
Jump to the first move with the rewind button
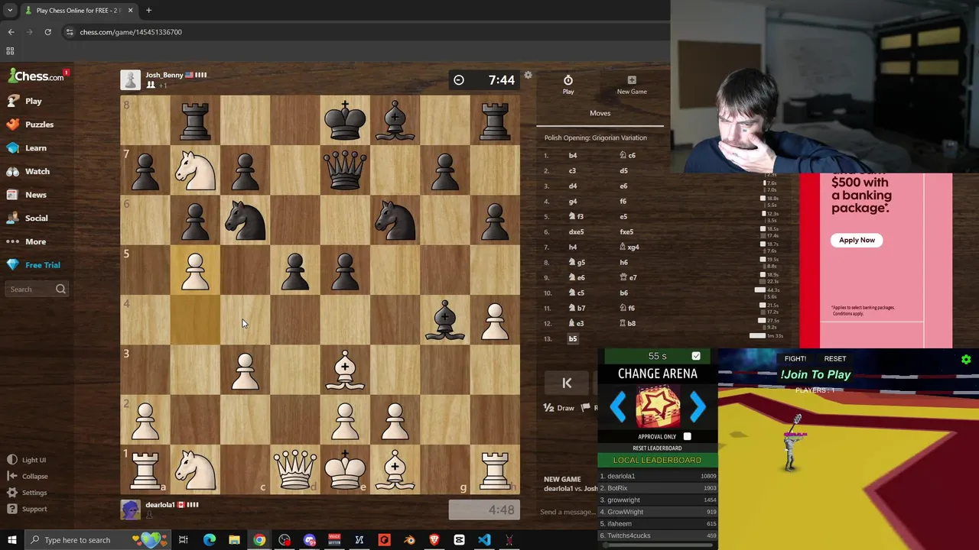point(567,383)
